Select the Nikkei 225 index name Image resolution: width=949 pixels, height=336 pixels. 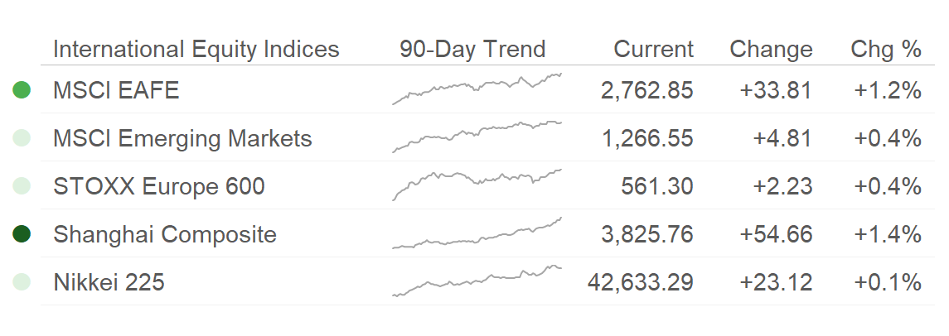109,282
